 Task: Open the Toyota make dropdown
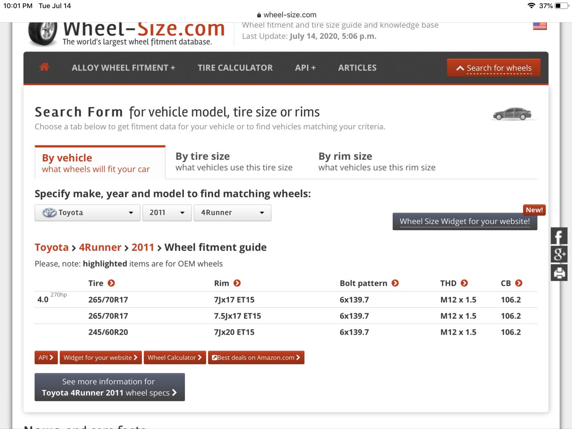tap(88, 213)
